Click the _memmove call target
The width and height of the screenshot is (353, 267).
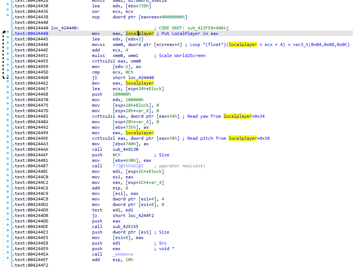pos(123,254)
